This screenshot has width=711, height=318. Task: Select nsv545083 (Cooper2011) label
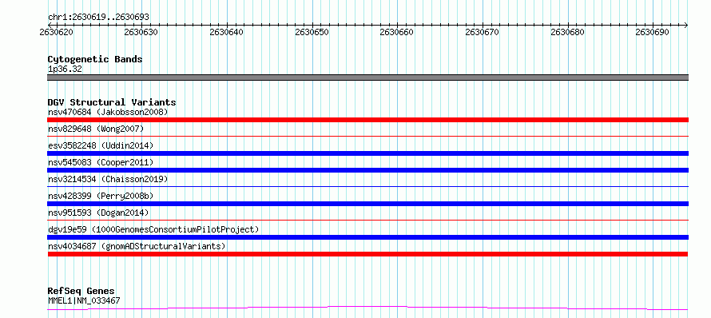point(101,162)
